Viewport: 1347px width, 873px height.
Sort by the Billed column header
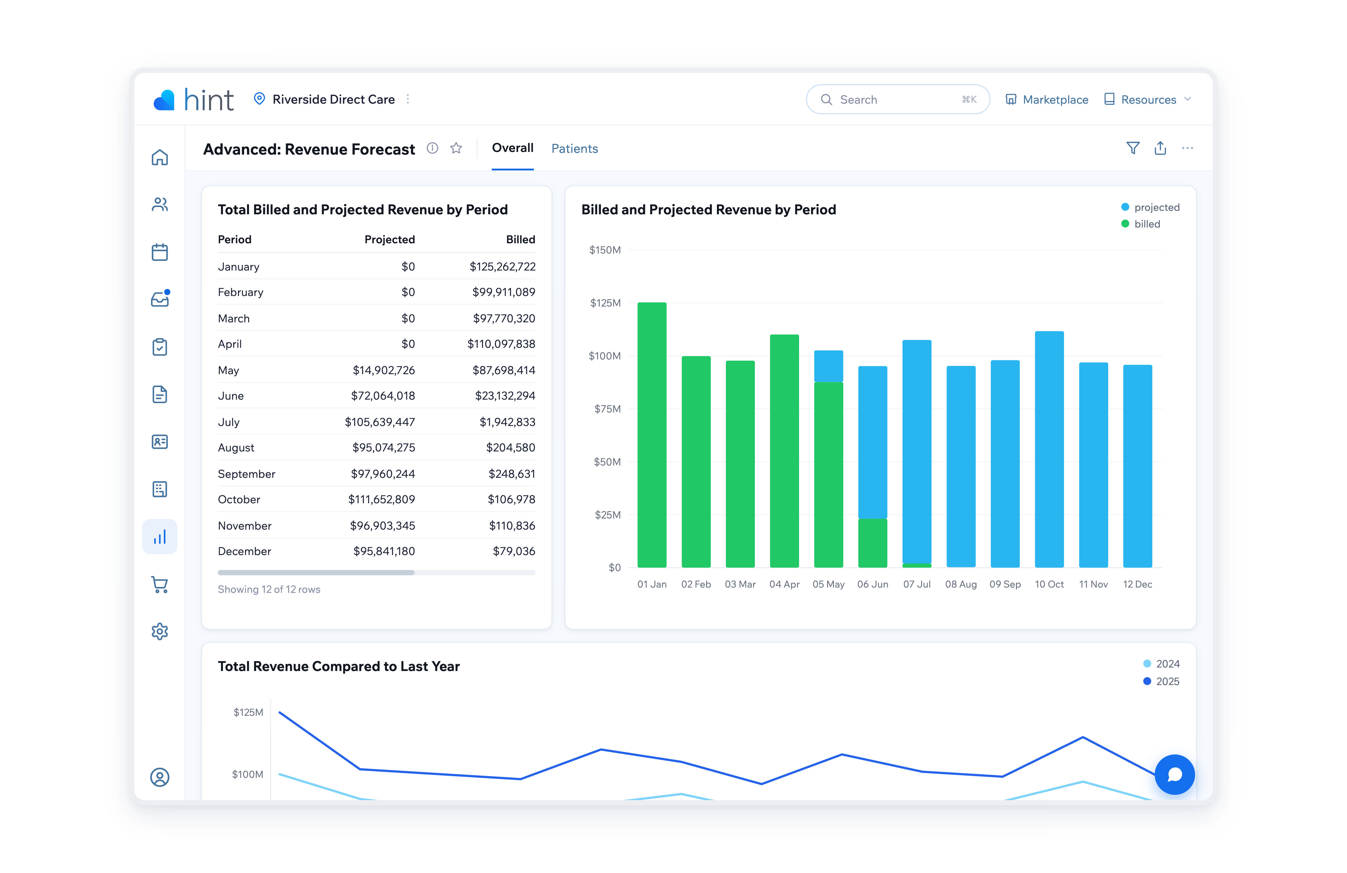pyautogui.click(x=520, y=239)
